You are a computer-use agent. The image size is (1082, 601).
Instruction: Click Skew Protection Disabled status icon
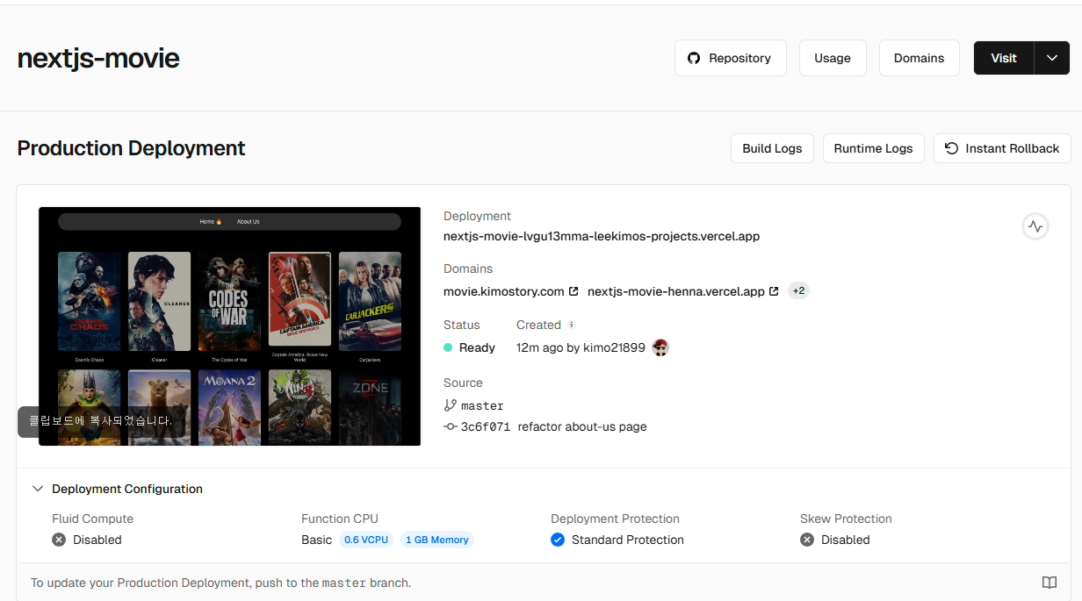coord(807,540)
